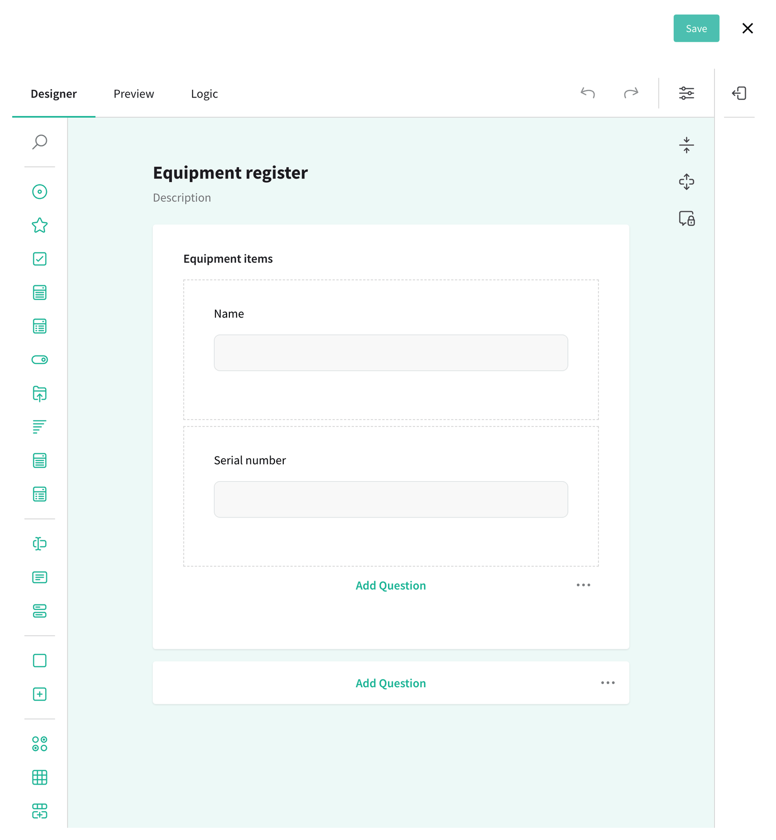
Task: Add a Radio Button Group question
Action: [x=40, y=192]
